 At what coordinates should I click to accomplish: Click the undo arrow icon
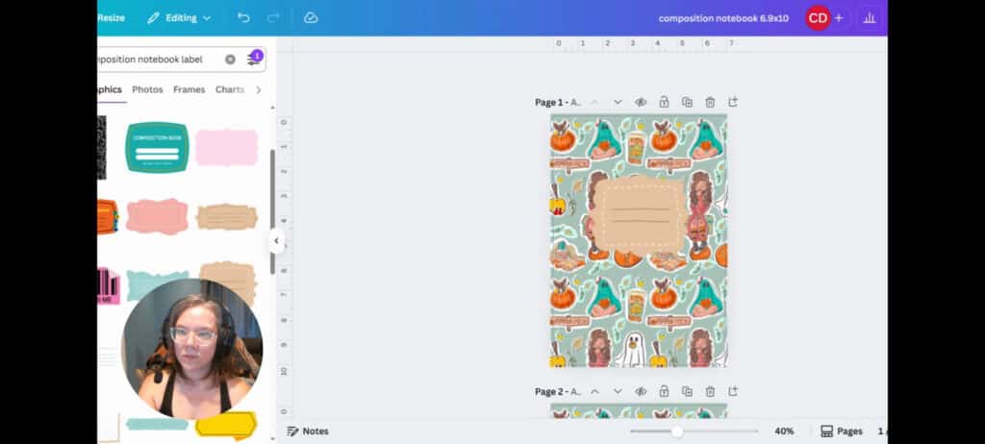click(x=243, y=17)
